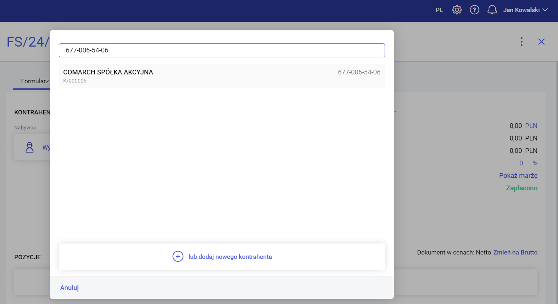Click 'lub dodaj nowego kontrahenta' link
The height and width of the screenshot is (304, 558).
230,257
